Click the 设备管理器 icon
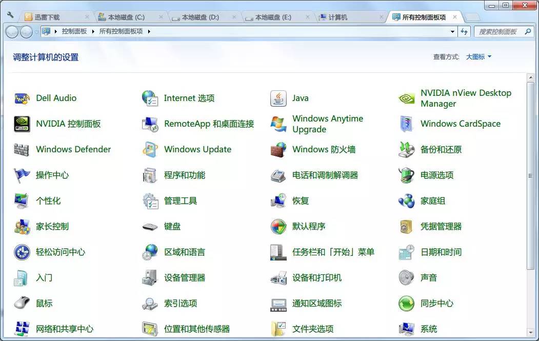 pos(150,278)
